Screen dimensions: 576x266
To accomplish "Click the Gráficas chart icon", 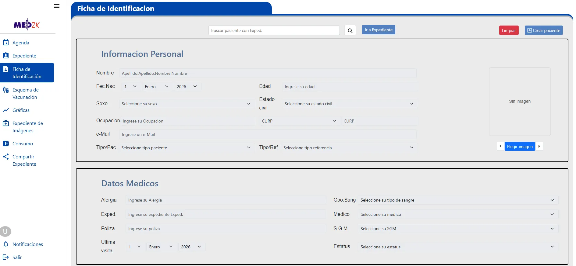I will point(6,110).
